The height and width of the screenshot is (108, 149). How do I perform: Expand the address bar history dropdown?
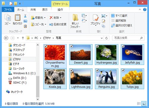click(102, 38)
